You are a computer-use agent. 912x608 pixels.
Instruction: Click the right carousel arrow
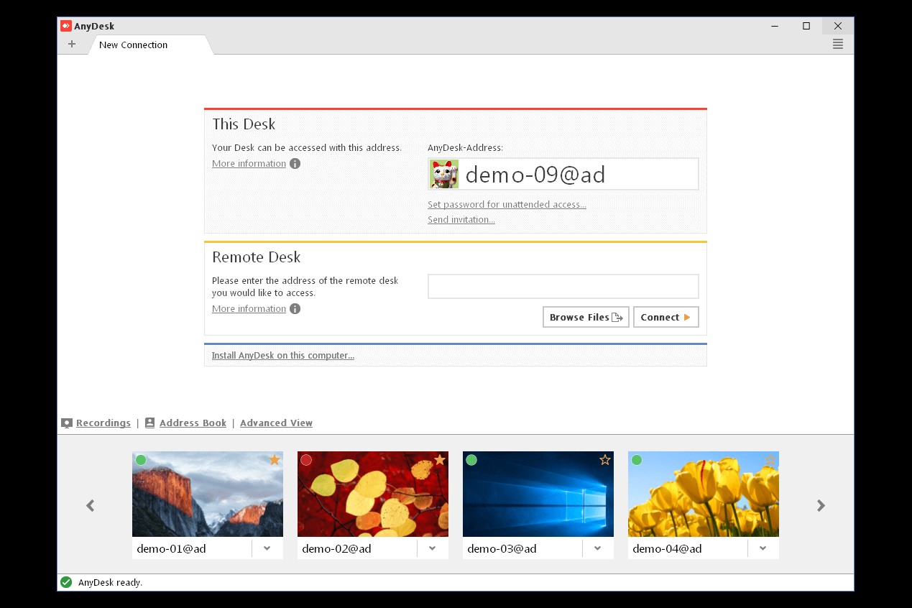click(x=821, y=505)
